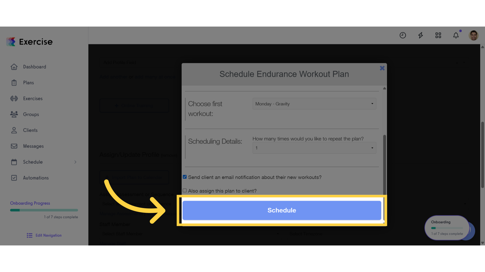Close the Schedule Endurance Workout Plan dialog
The height and width of the screenshot is (272, 485).
point(382,68)
